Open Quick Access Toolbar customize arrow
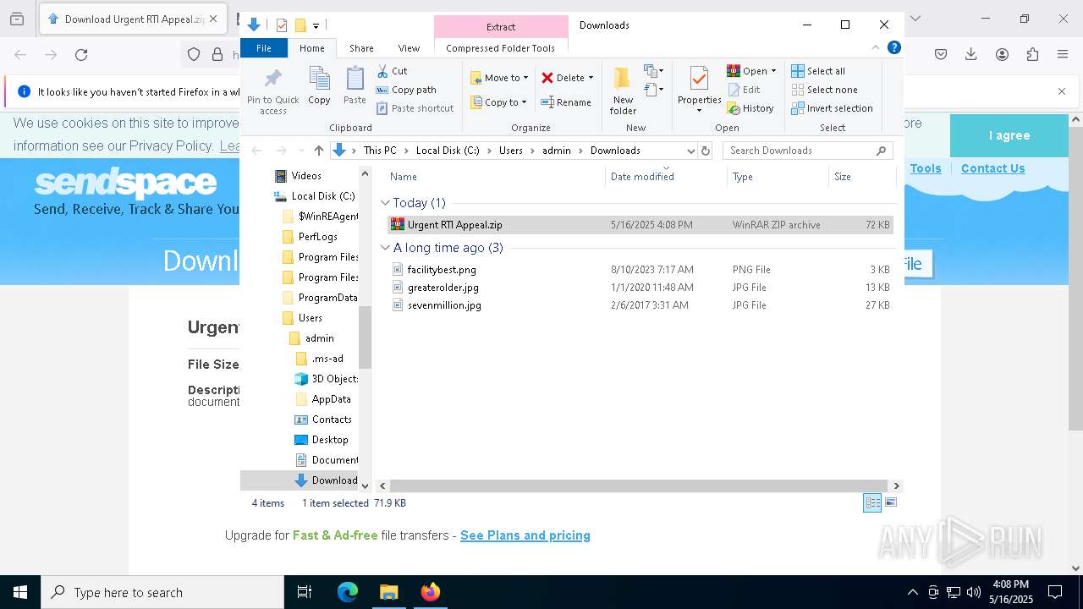1083x609 pixels. [316, 26]
